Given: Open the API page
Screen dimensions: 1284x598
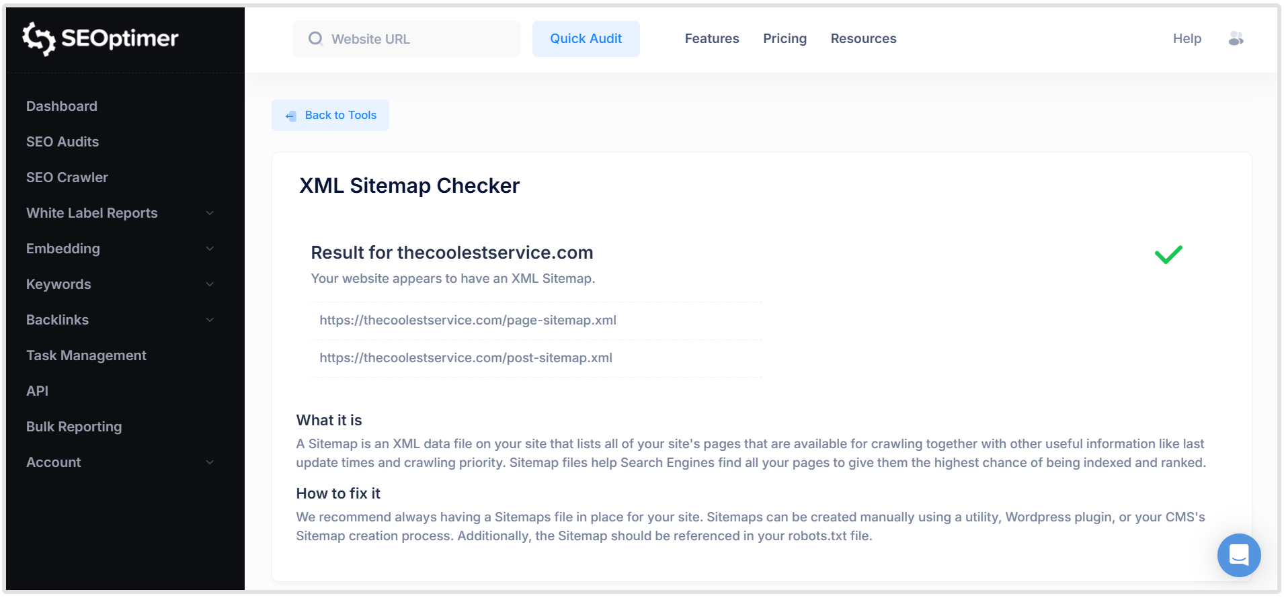Looking at the screenshot, I should click(38, 391).
